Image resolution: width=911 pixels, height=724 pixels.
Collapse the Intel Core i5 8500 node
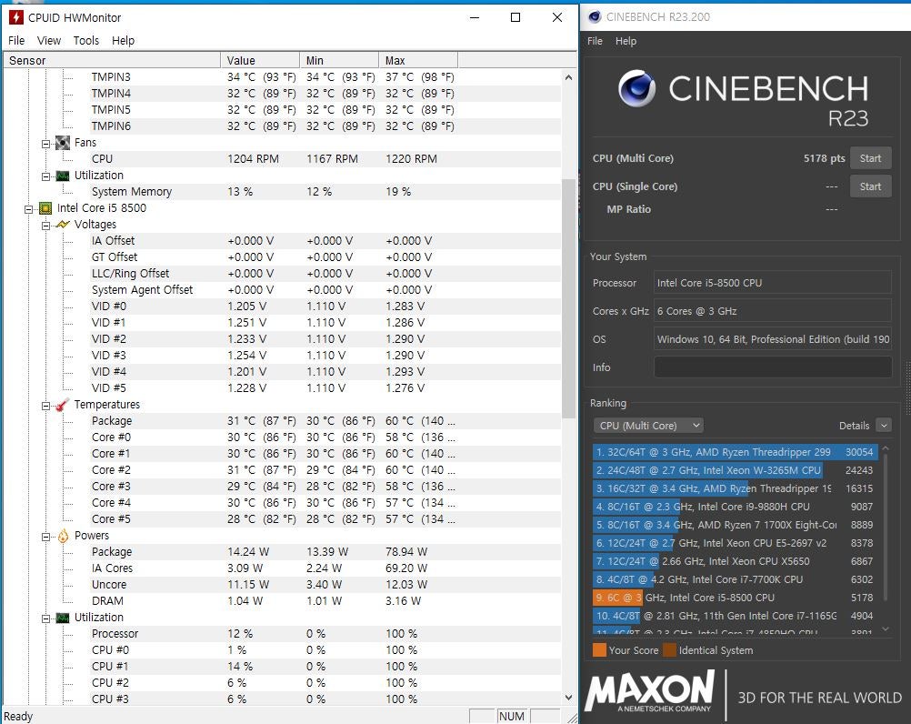coord(28,209)
